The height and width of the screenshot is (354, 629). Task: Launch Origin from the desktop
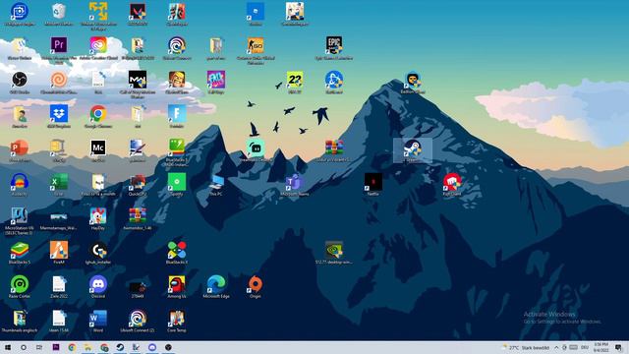(x=256, y=284)
